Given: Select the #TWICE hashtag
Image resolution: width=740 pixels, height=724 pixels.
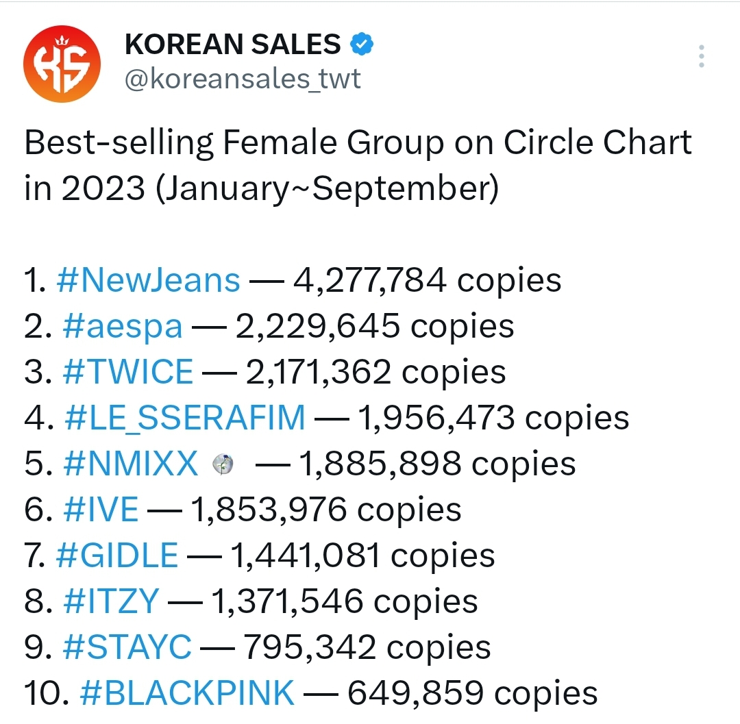Looking at the screenshot, I should click(x=127, y=372).
